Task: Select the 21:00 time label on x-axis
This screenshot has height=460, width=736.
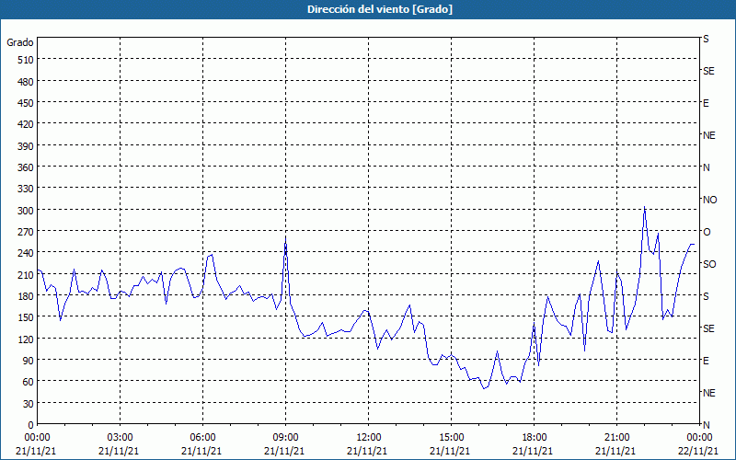Action: click(616, 438)
